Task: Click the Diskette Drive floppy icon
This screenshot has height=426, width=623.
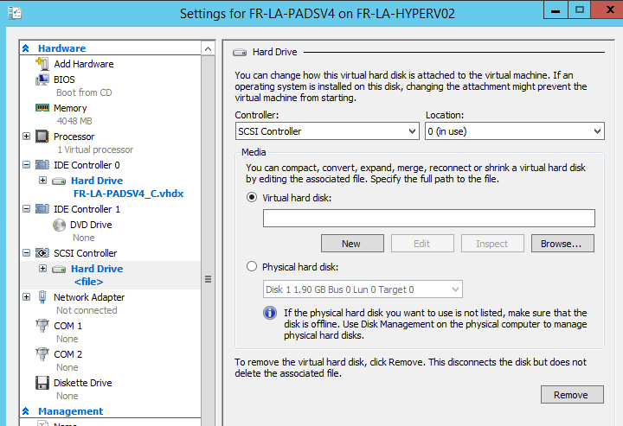Action: (42, 383)
